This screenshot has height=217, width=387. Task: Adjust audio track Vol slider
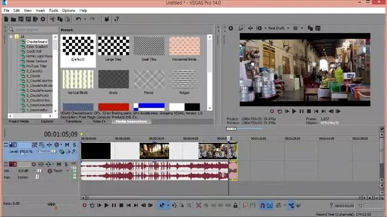pyautogui.click(x=39, y=171)
